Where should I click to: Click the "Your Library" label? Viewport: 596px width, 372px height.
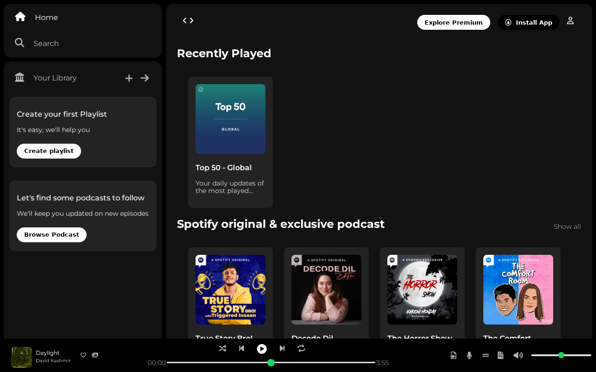pos(55,78)
